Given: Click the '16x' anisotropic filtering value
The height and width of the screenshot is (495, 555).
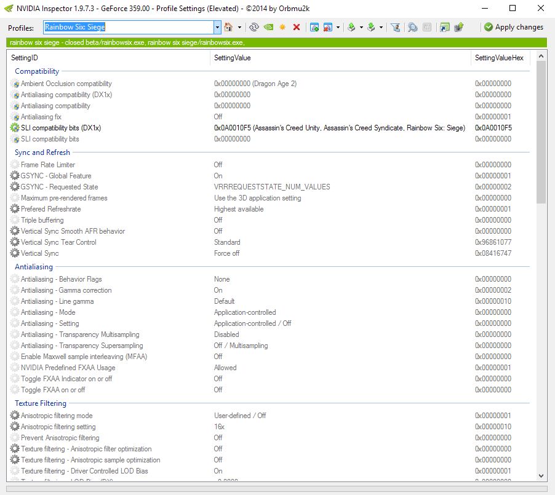Looking at the screenshot, I should [x=219, y=426].
